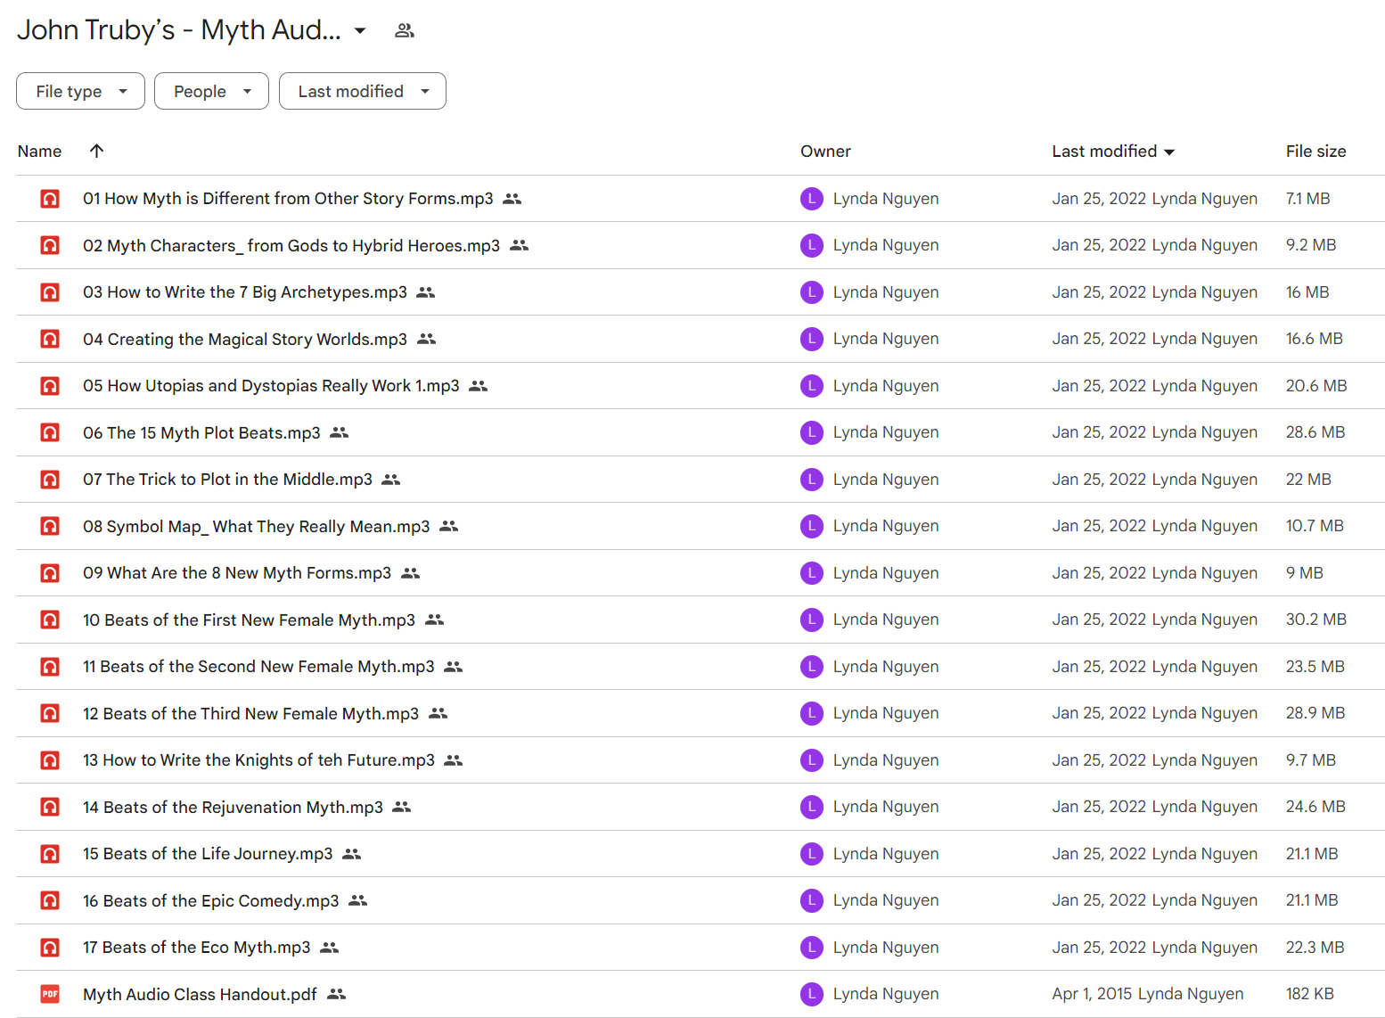Click the sort direction arrow next to Name

pyautogui.click(x=97, y=151)
